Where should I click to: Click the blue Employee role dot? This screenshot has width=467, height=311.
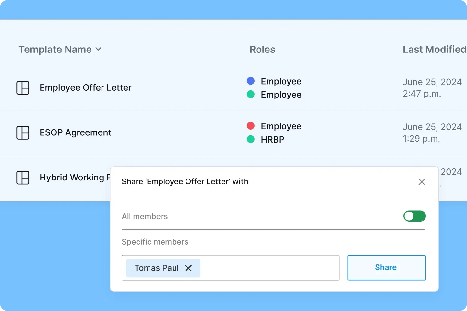(x=251, y=81)
